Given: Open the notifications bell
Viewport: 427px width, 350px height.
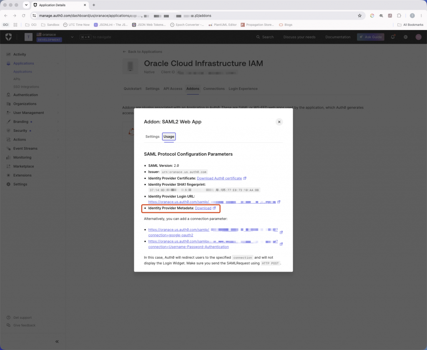Looking at the screenshot, I should [393, 37].
